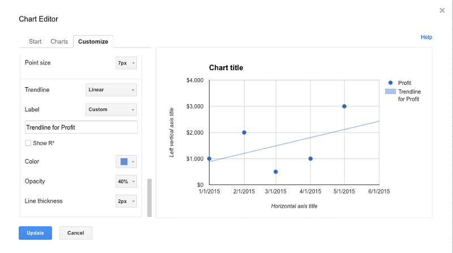Click the Profit legend dot icon
The image size is (453, 253).
390,83
